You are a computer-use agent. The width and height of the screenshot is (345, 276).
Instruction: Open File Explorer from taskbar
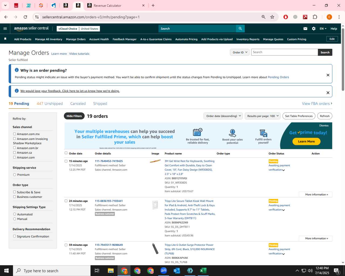pos(111,271)
